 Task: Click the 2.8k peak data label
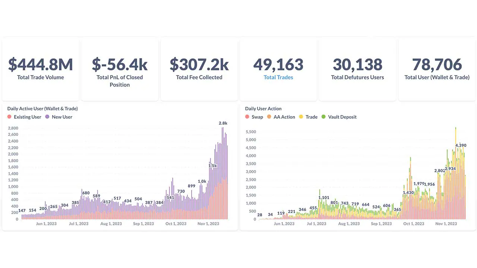(x=223, y=123)
